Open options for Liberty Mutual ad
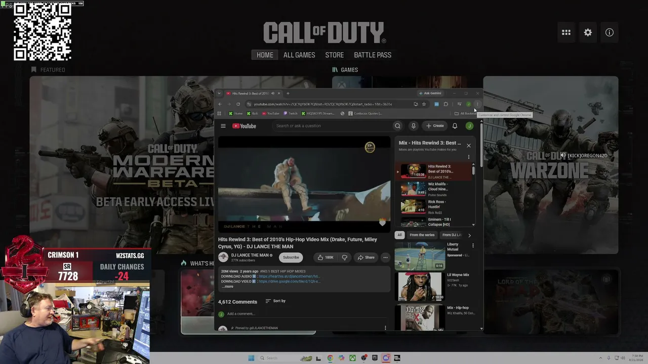Screen dimensions: 648x364 (473, 246)
